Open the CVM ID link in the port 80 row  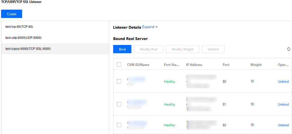tap(136, 79)
